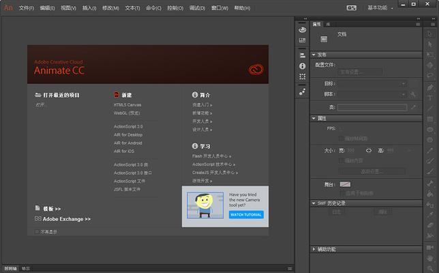The image size is (439, 273).
Task: Select the Pen tool
Action: click(x=430, y=88)
